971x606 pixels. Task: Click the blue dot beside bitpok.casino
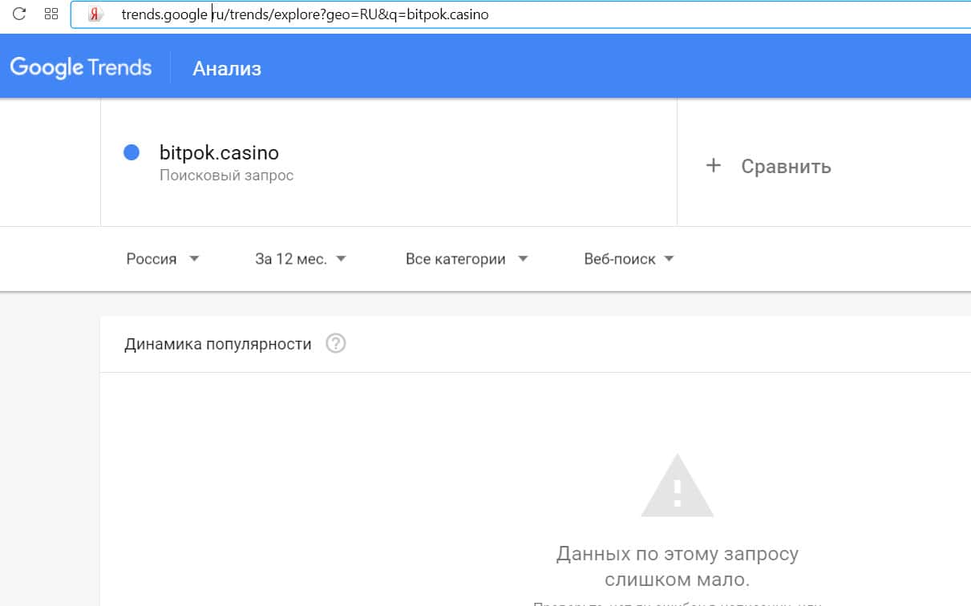pyautogui.click(x=131, y=152)
